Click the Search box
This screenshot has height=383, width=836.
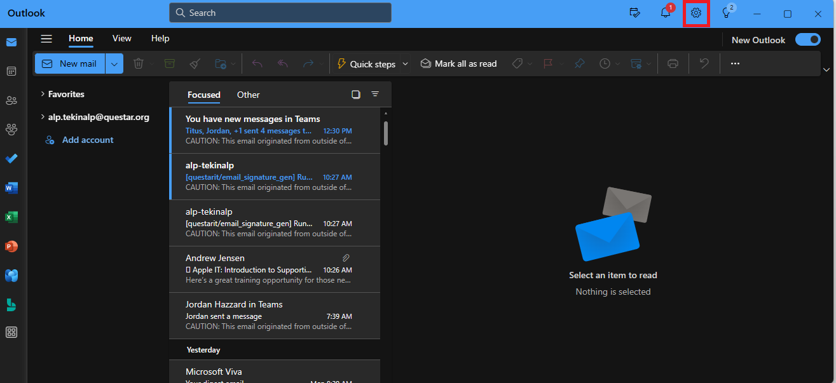(x=280, y=13)
